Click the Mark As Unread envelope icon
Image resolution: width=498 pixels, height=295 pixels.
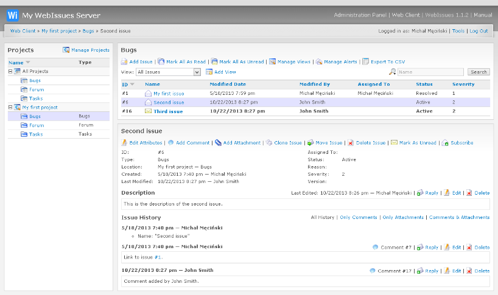(394, 142)
